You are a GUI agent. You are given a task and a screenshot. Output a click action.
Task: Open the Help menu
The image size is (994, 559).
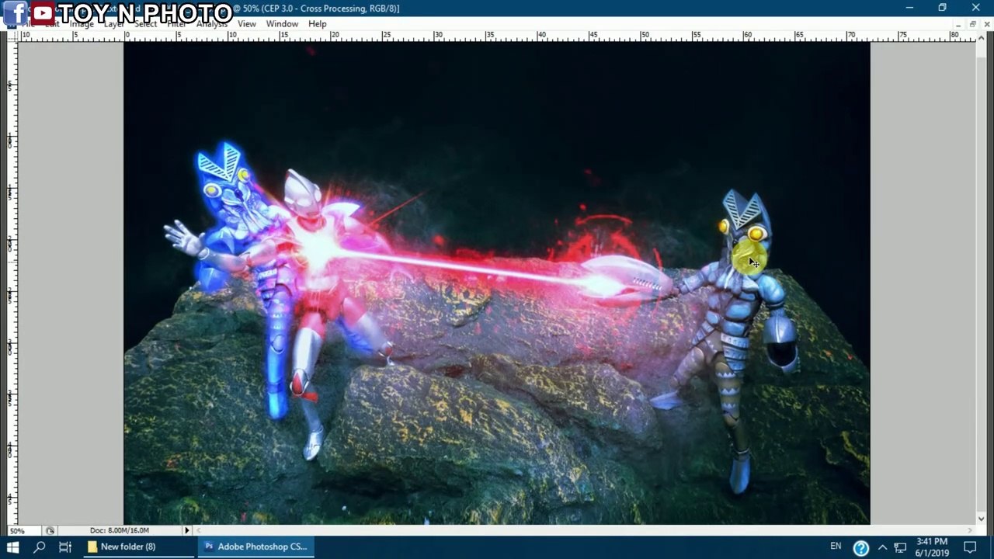[x=317, y=24]
